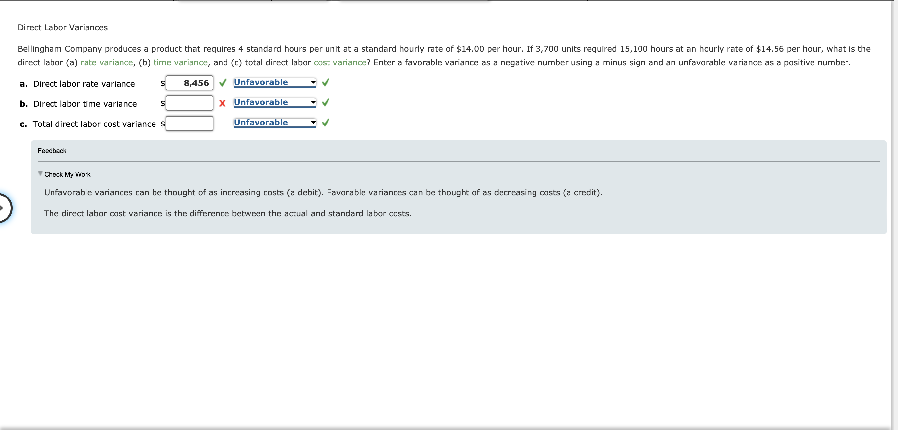
Task: Click the Direct Labor Variances title
Action: pos(63,27)
